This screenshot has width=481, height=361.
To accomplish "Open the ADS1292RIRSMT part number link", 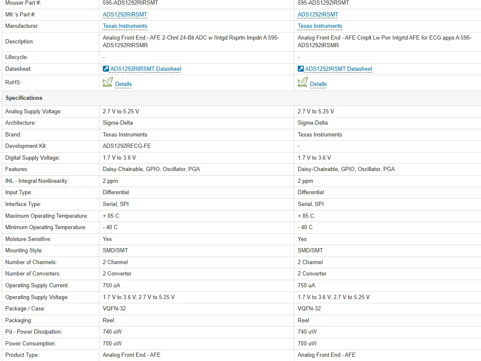I will point(125,14).
